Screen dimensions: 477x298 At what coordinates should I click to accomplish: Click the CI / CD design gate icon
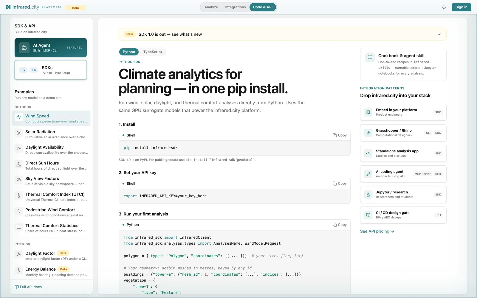[x=368, y=215]
